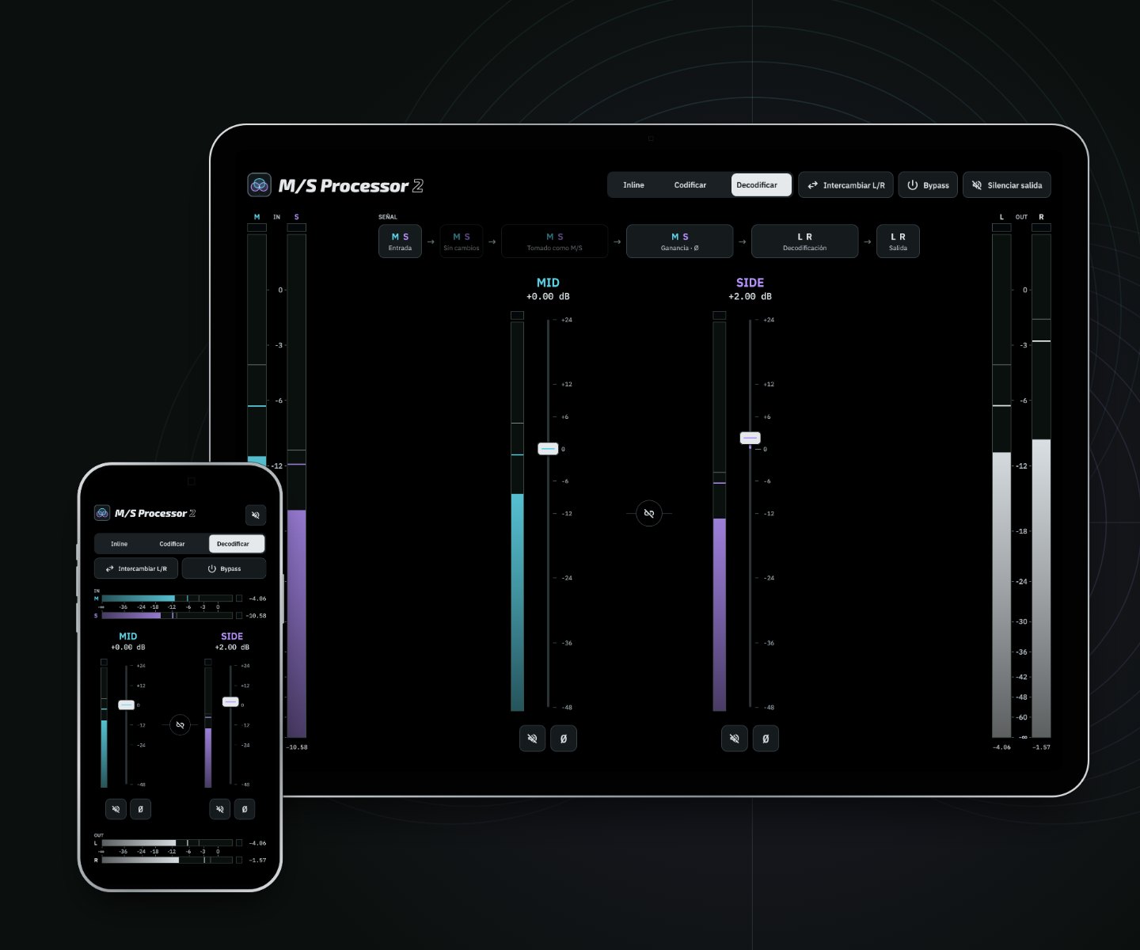Toggle MID/SIDE gain link icon on tablet

click(x=649, y=513)
